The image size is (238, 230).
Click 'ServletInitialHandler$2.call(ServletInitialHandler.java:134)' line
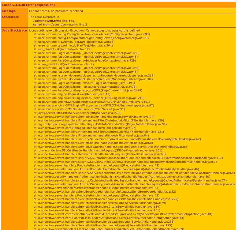pos(97,207)
